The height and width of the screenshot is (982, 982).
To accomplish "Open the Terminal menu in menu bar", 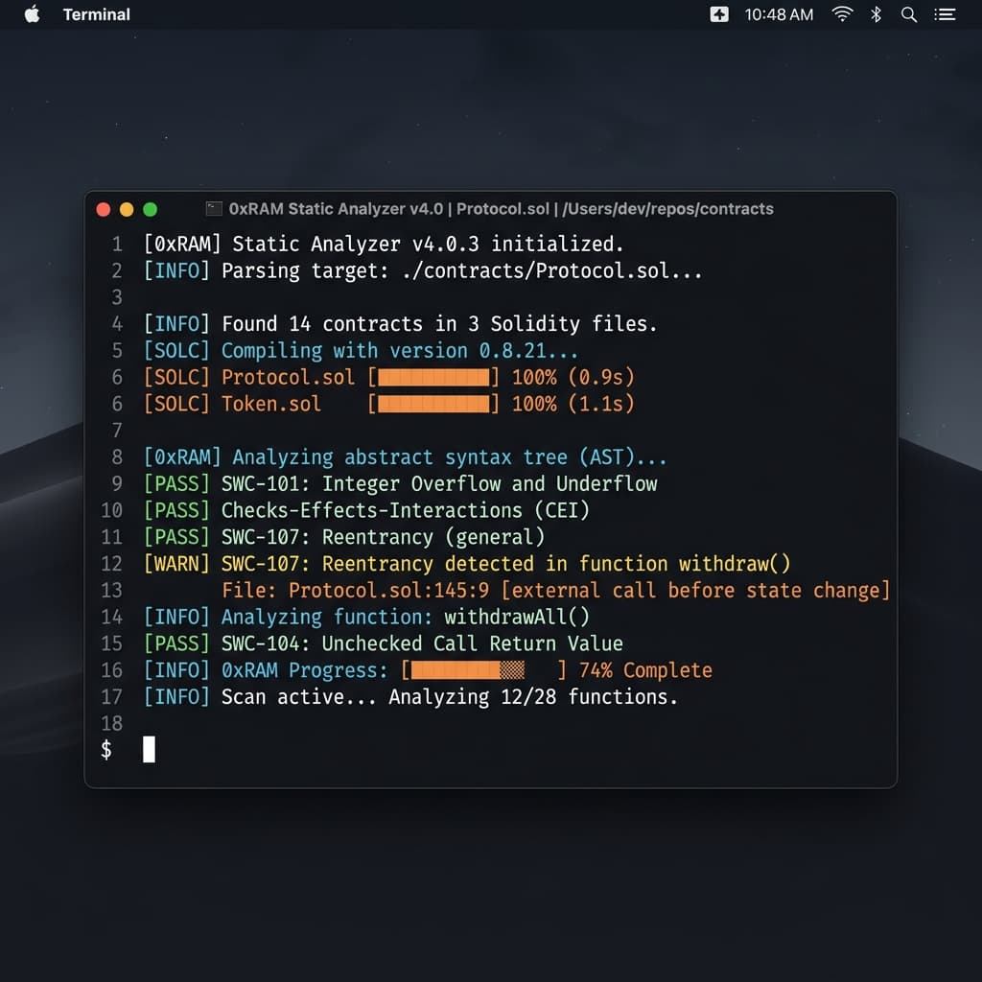I will (x=97, y=14).
